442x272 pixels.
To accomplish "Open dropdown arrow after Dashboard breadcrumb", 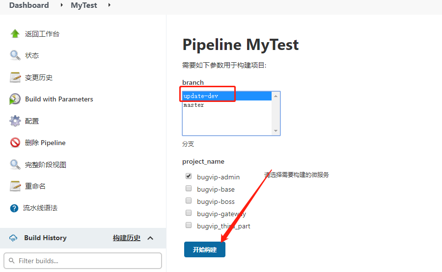I will coord(62,5).
